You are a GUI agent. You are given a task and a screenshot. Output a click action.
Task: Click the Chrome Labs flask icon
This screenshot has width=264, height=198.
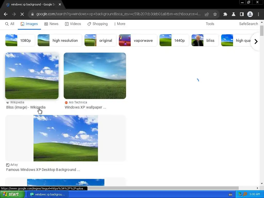point(234,14)
